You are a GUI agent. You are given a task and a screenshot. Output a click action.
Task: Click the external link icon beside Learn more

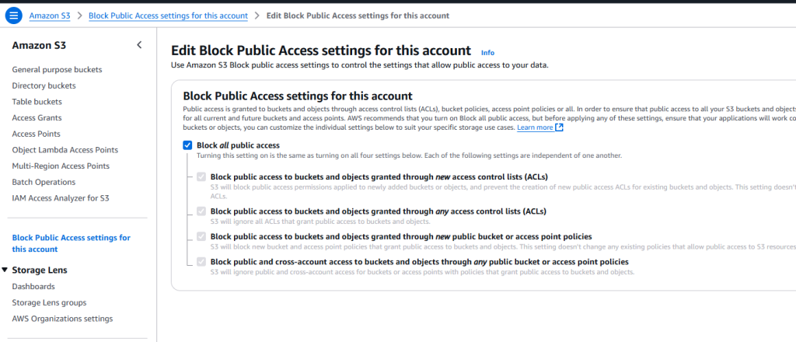tap(560, 127)
